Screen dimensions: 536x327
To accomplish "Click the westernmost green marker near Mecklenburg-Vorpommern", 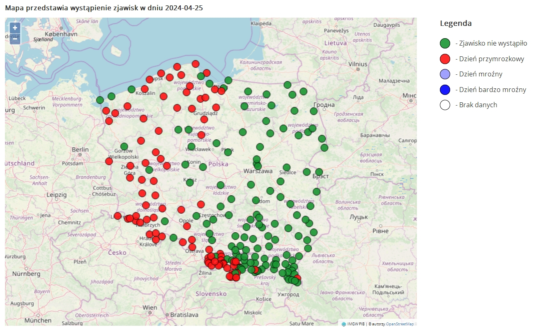I will 100,100.
